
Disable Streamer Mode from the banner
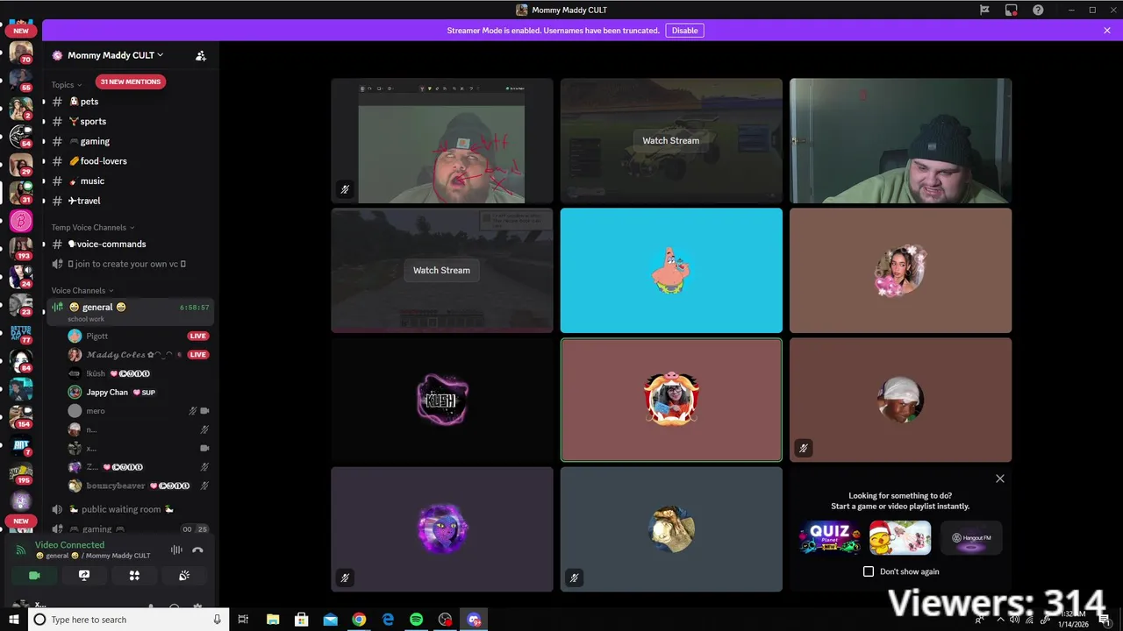pos(684,31)
